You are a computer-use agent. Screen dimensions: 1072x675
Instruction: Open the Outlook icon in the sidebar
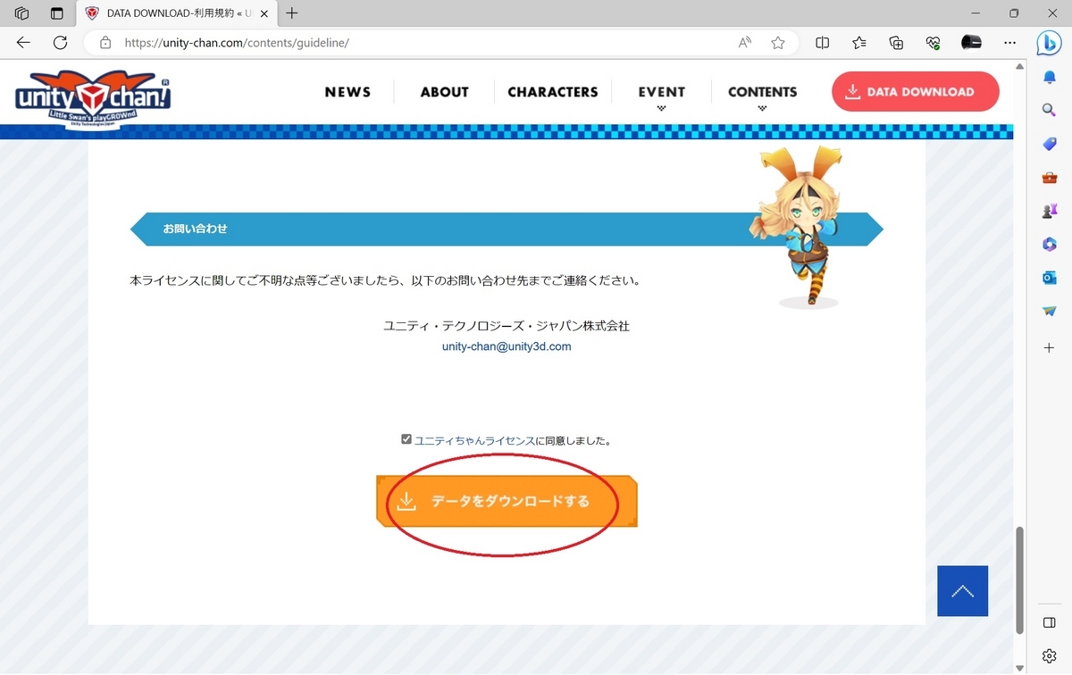pos(1050,278)
